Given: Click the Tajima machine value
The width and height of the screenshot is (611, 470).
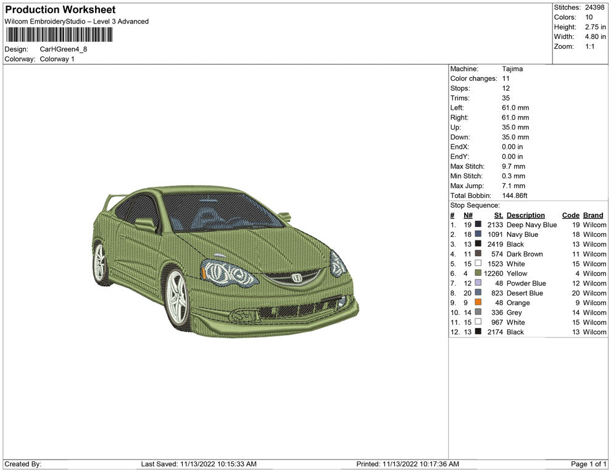Looking at the screenshot, I should pos(512,69).
